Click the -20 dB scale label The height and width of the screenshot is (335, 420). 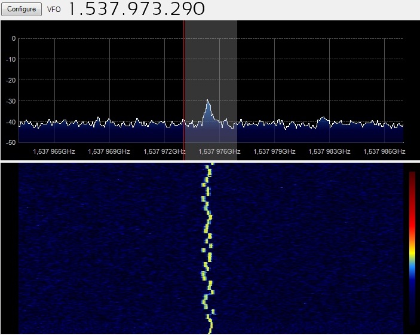pos(11,80)
